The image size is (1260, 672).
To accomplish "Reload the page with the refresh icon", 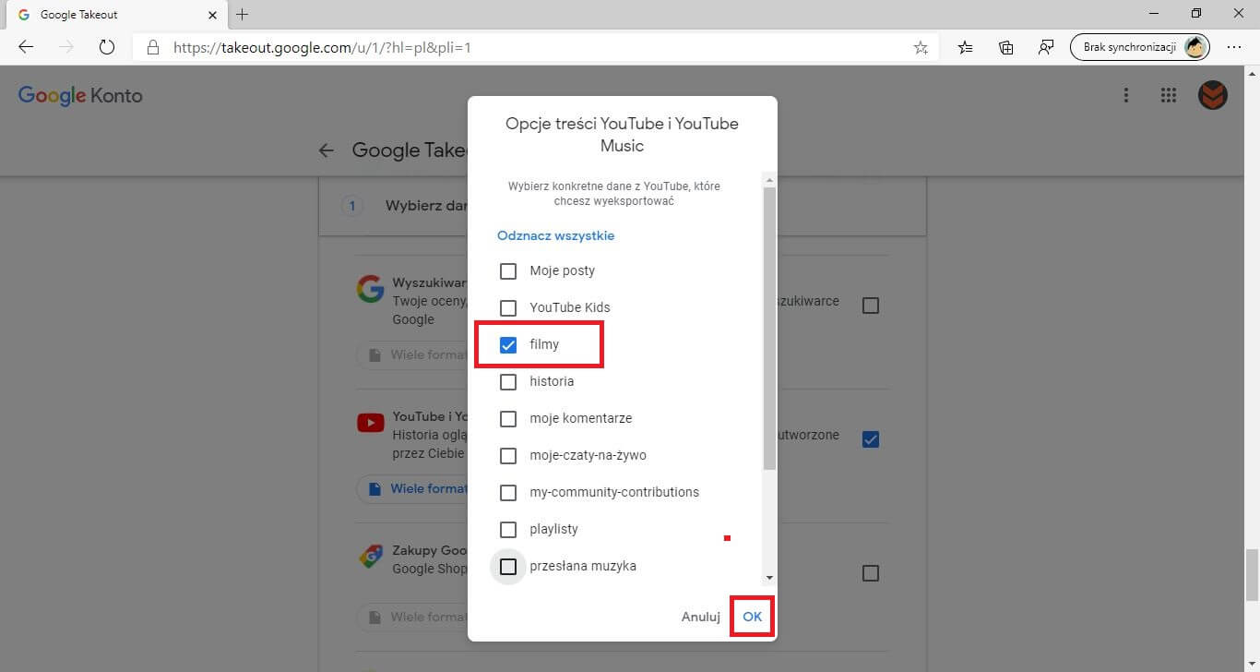I will point(106,47).
